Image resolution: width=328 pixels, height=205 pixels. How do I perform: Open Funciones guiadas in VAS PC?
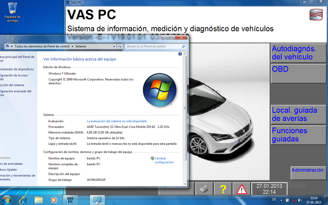click(299, 135)
